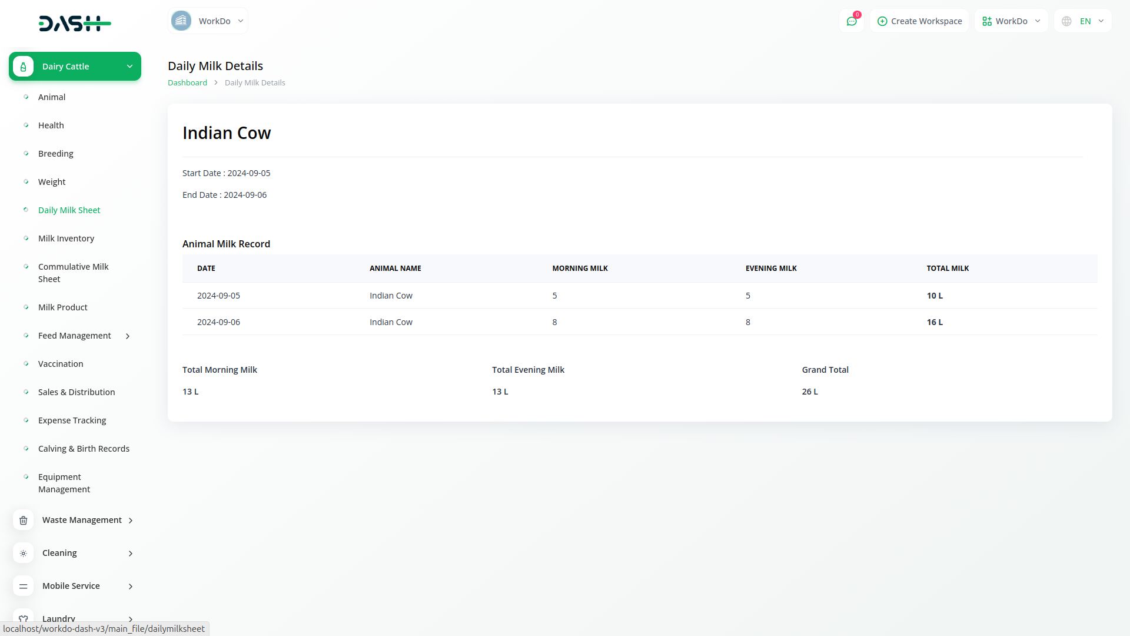Click the Cleaning sparkle icon
This screenshot has width=1130, height=636.
coord(23,553)
